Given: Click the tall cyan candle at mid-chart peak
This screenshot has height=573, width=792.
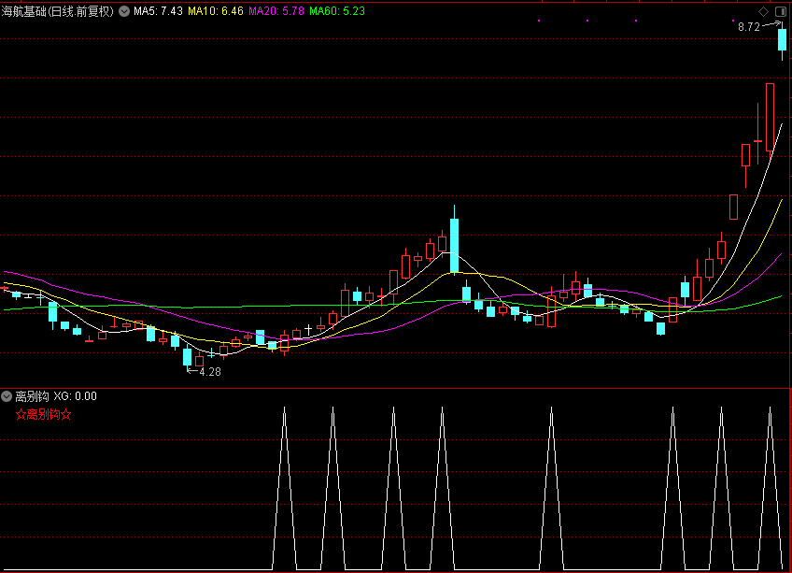Looking at the screenshot, I should (x=455, y=245).
